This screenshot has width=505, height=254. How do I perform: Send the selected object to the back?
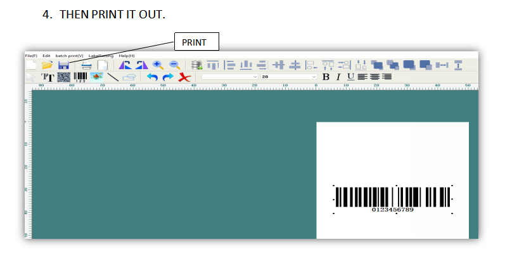tap(426, 65)
